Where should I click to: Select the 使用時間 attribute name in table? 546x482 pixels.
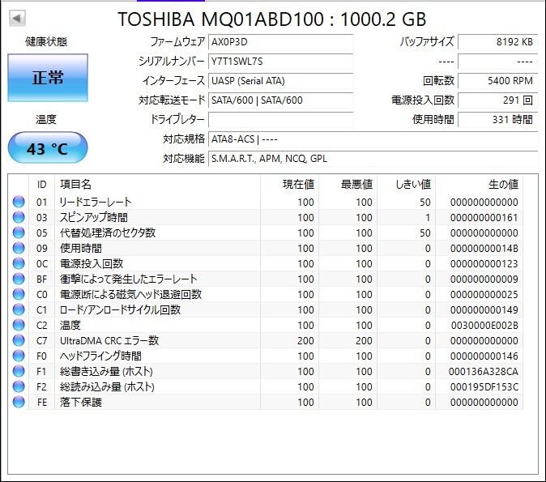click(x=81, y=249)
